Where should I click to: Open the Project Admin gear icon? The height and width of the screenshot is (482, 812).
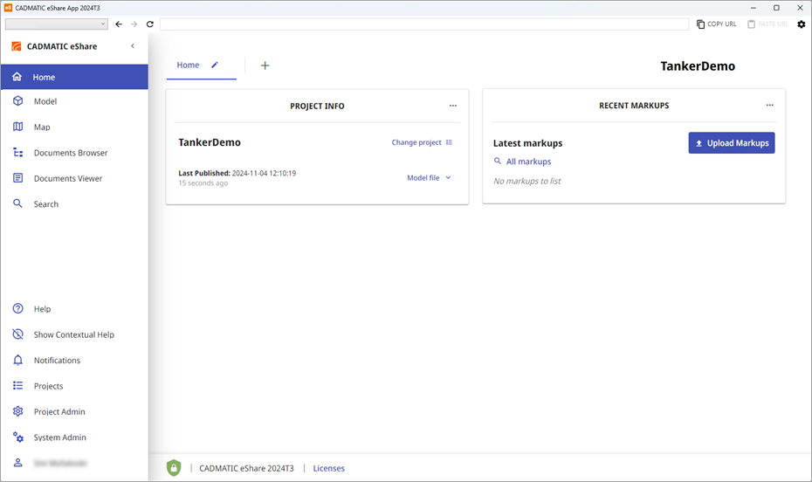coord(17,412)
